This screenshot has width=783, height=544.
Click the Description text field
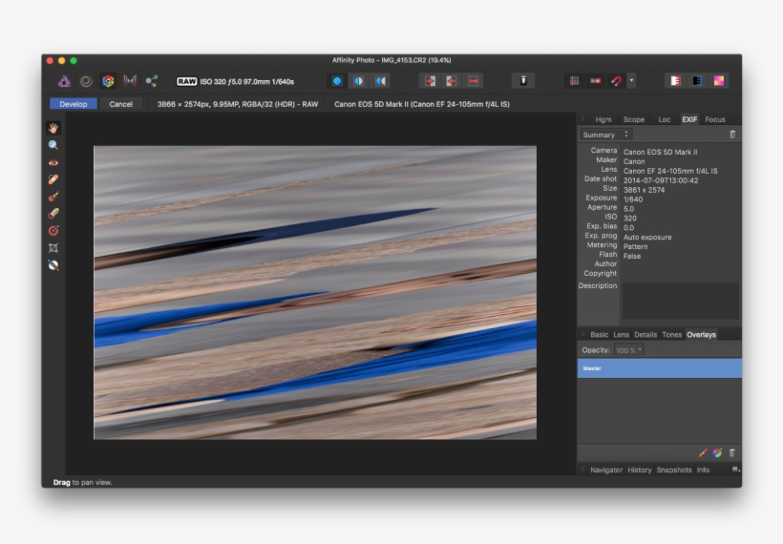pos(680,301)
